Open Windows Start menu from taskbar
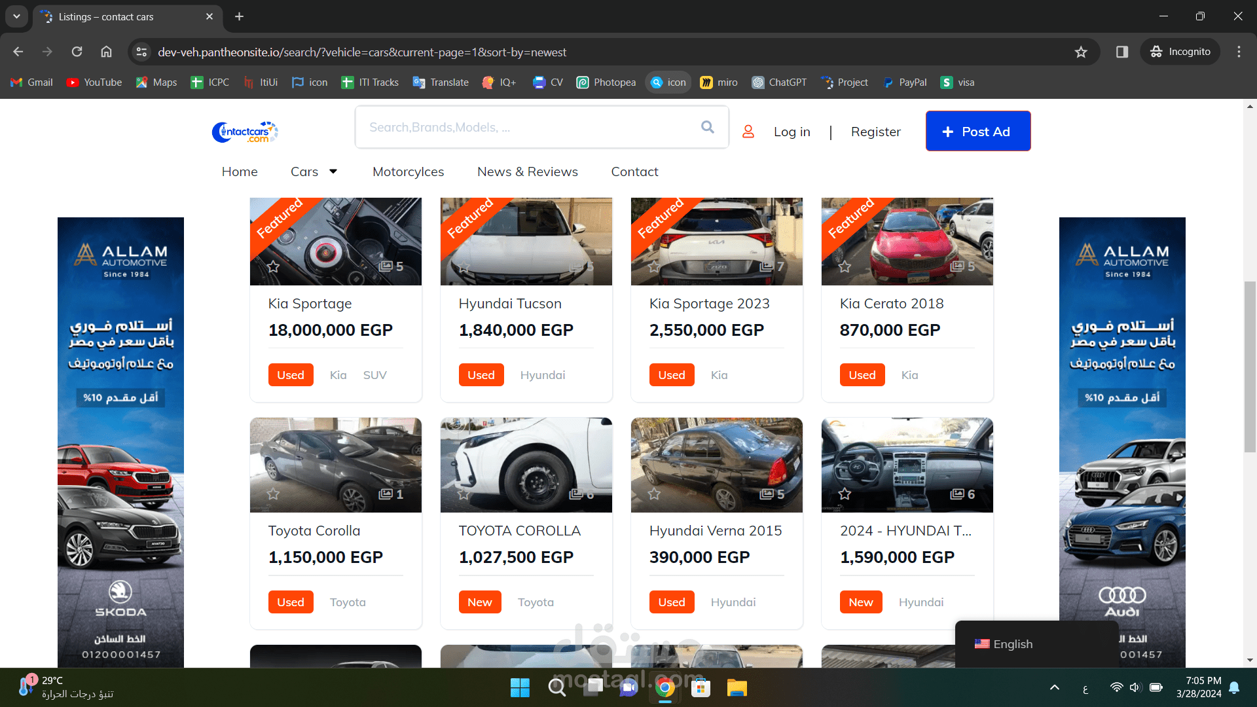 (x=520, y=687)
